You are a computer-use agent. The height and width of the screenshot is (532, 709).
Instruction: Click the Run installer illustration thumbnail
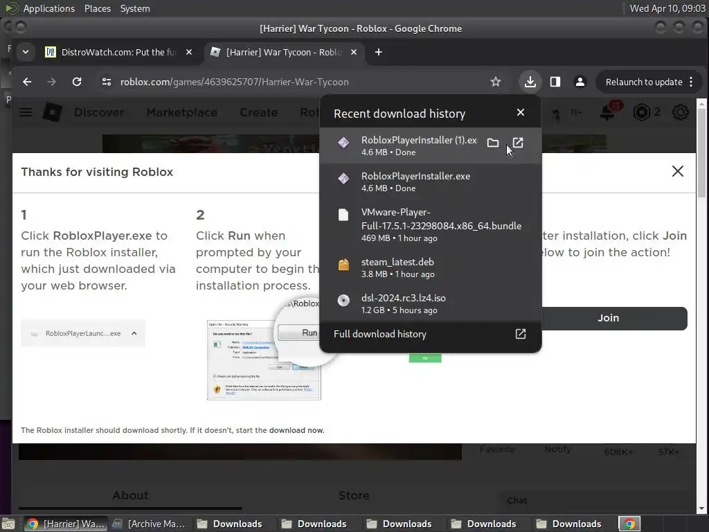(x=264, y=360)
